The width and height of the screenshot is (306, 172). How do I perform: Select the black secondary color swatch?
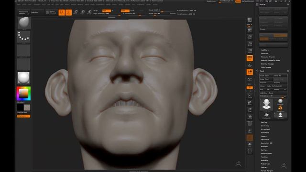(x=20, y=107)
